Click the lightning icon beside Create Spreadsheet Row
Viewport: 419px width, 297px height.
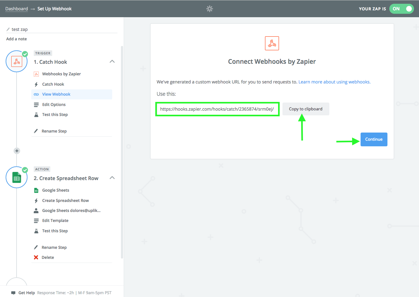tap(36, 201)
